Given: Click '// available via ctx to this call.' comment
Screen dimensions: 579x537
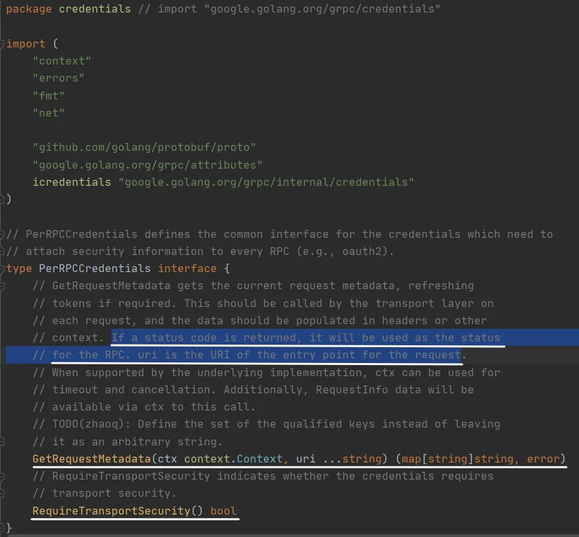Looking at the screenshot, I should point(144,407).
